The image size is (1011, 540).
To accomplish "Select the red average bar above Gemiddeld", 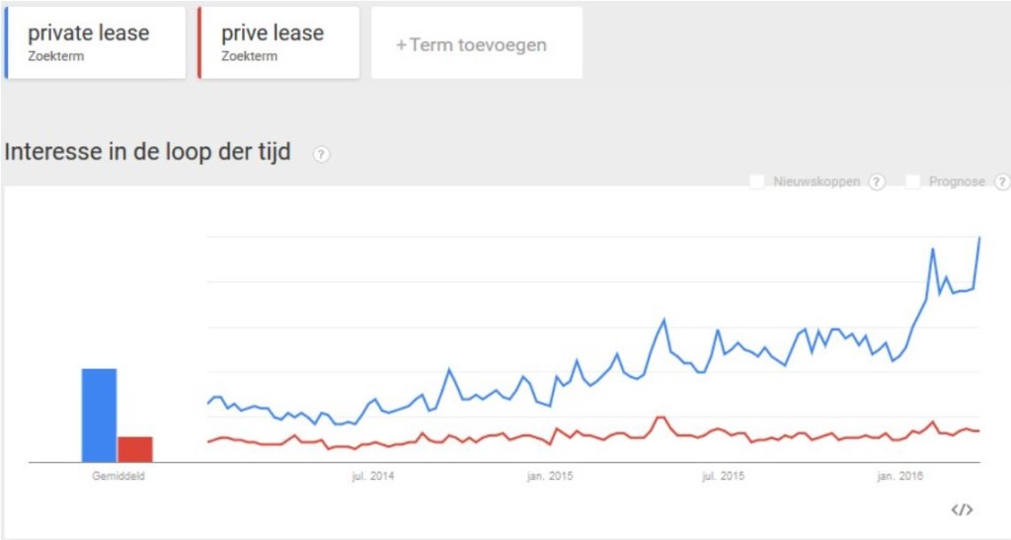I will tap(135, 449).
